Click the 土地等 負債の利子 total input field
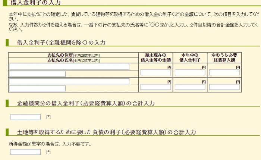Image resolution: width=261 pixels, height=160 pixels. [25, 152]
